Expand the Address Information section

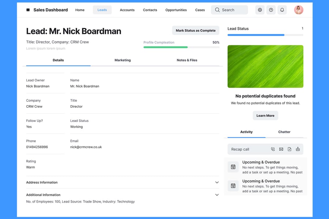(217, 182)
